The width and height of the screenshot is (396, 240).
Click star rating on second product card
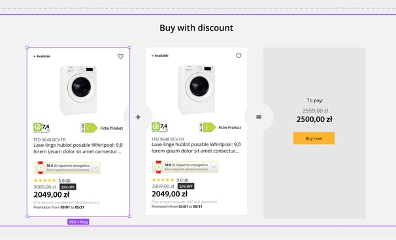(x=163, y=180)
